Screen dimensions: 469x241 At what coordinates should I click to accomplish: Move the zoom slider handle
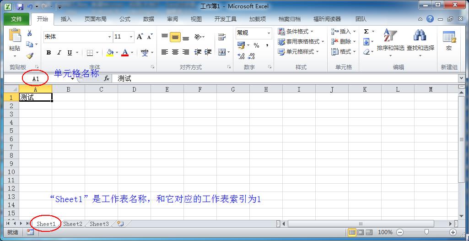[426, 232]
